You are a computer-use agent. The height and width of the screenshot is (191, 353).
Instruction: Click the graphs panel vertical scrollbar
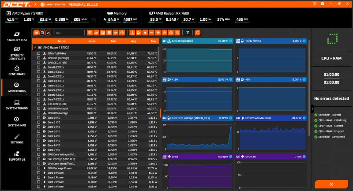(x=309, y=88)
